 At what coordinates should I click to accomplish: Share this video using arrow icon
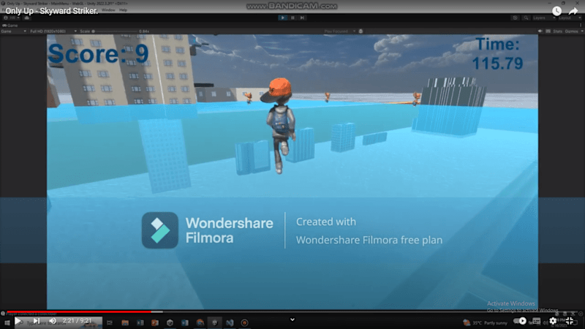(573, 11)
